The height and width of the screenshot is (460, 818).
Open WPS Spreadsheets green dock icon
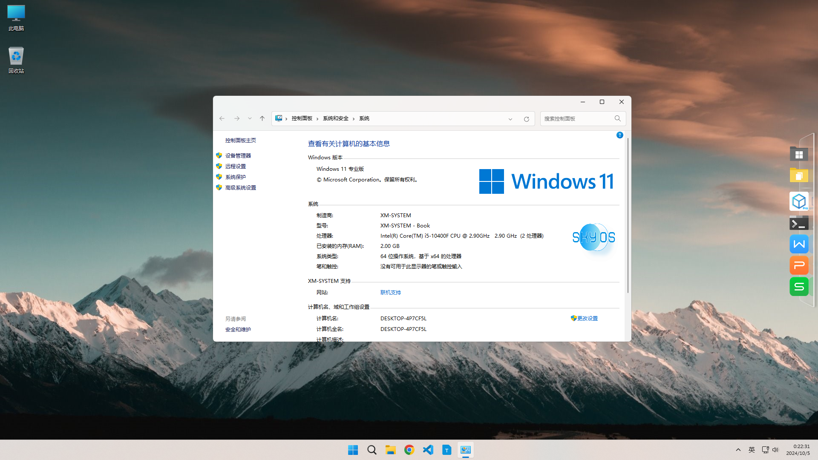pos(799,287)
